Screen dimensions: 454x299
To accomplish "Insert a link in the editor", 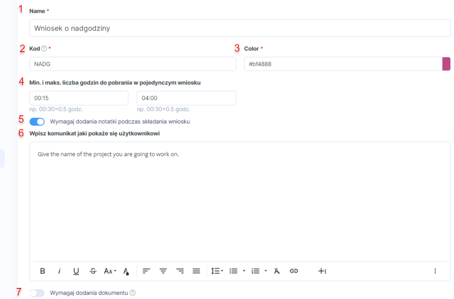I will click(294, 271).
